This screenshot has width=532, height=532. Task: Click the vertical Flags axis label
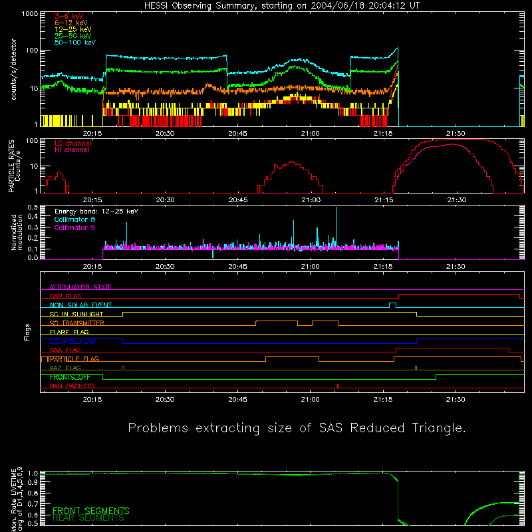tap(27, 332)
